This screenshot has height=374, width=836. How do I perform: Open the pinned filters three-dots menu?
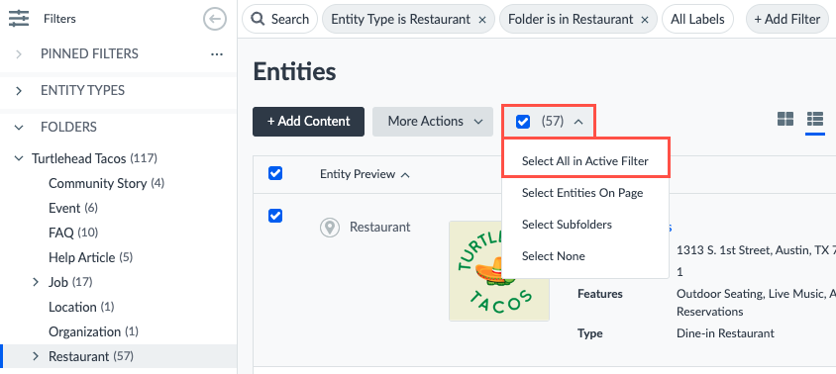217,53
